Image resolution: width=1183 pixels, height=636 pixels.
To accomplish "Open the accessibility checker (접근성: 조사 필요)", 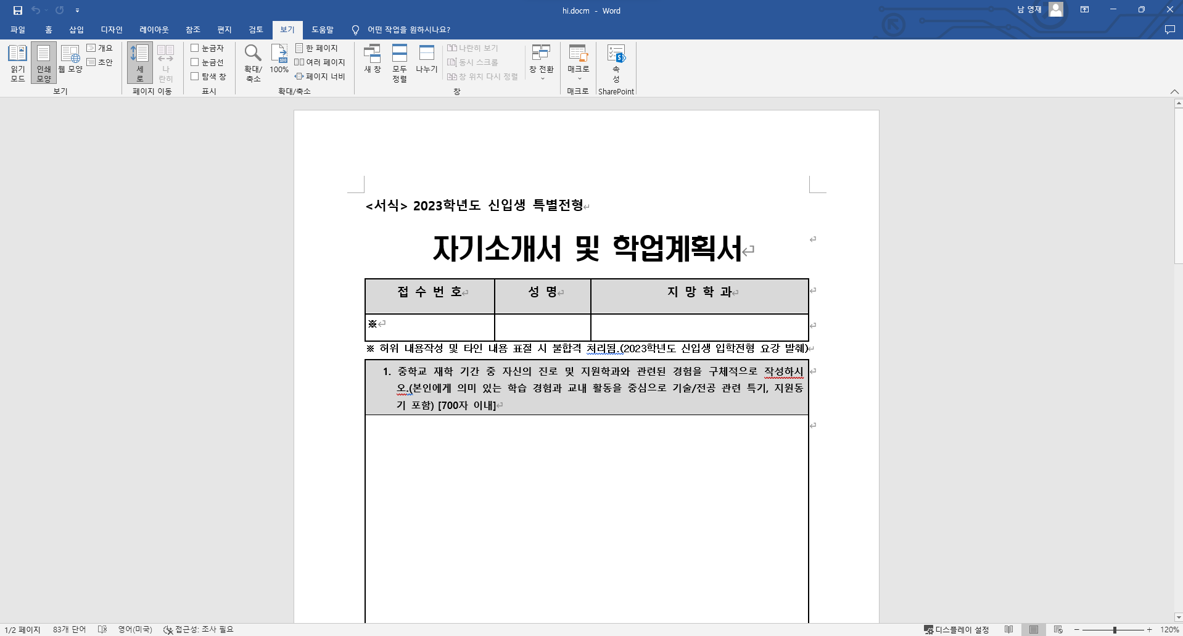I will [199, 630].
